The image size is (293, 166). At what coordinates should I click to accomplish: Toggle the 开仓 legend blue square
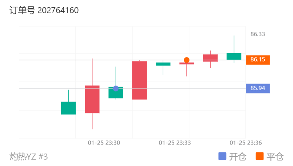(x=222, y=156)
